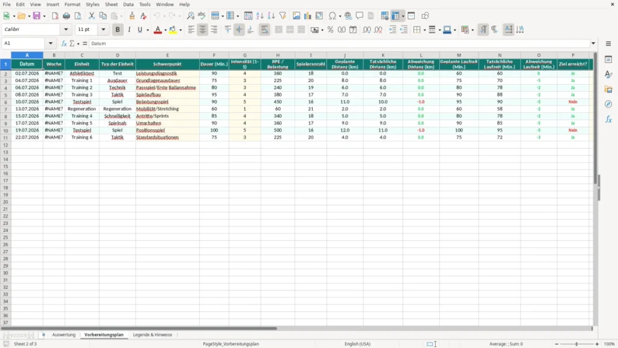Open the sidebar settings hamburger menu
618x348 pixels.
pyautogui.click(x=608, y=43)
